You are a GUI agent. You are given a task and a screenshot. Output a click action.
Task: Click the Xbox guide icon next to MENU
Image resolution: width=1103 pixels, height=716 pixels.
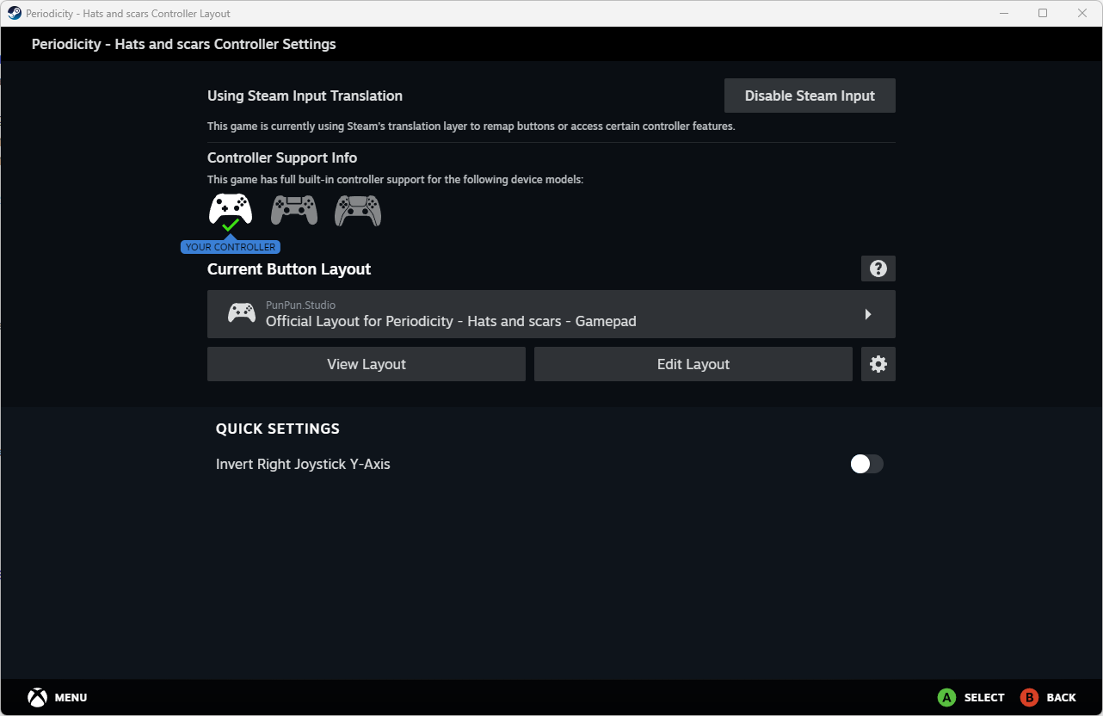(37, 697)
